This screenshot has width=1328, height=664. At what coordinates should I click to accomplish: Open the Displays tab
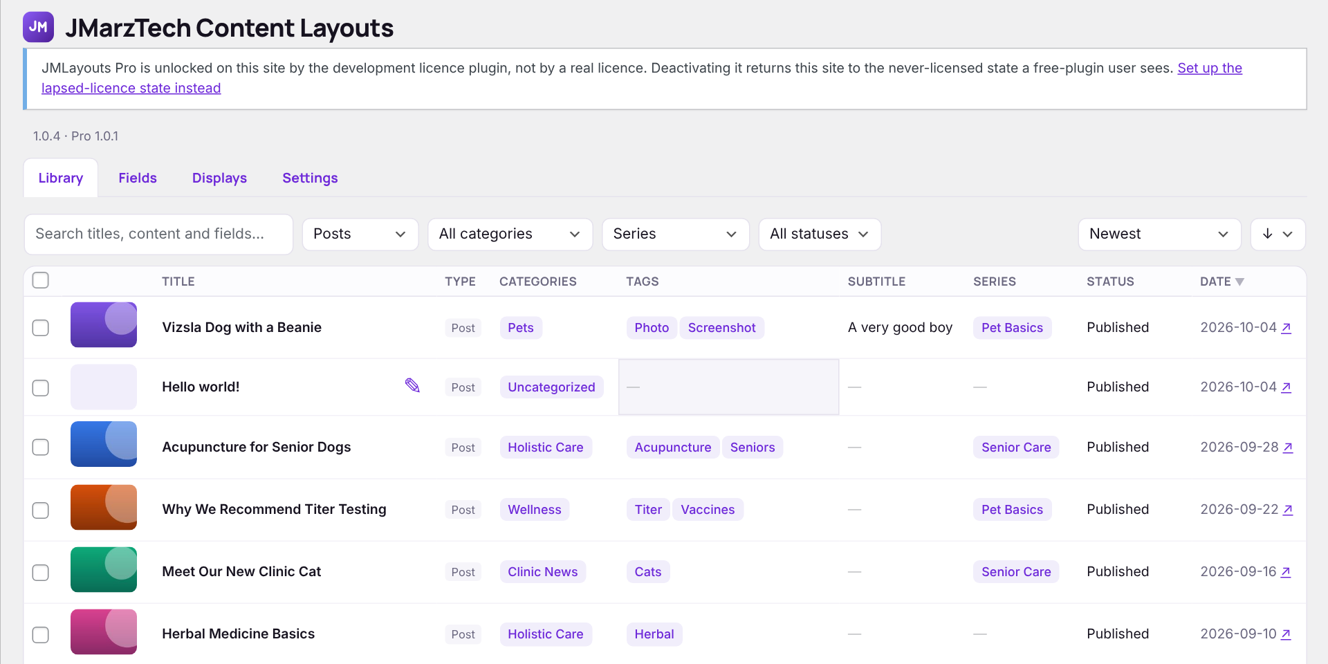click(219, 178)
